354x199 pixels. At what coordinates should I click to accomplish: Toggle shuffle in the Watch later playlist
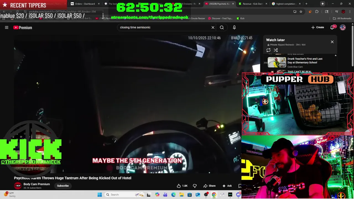tap(276, 50)
